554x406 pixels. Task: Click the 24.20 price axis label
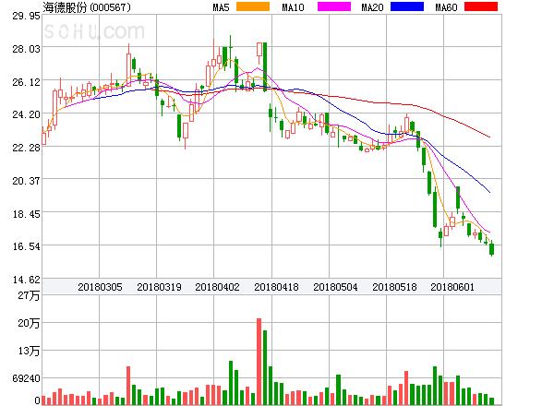(x=26, y=114)
